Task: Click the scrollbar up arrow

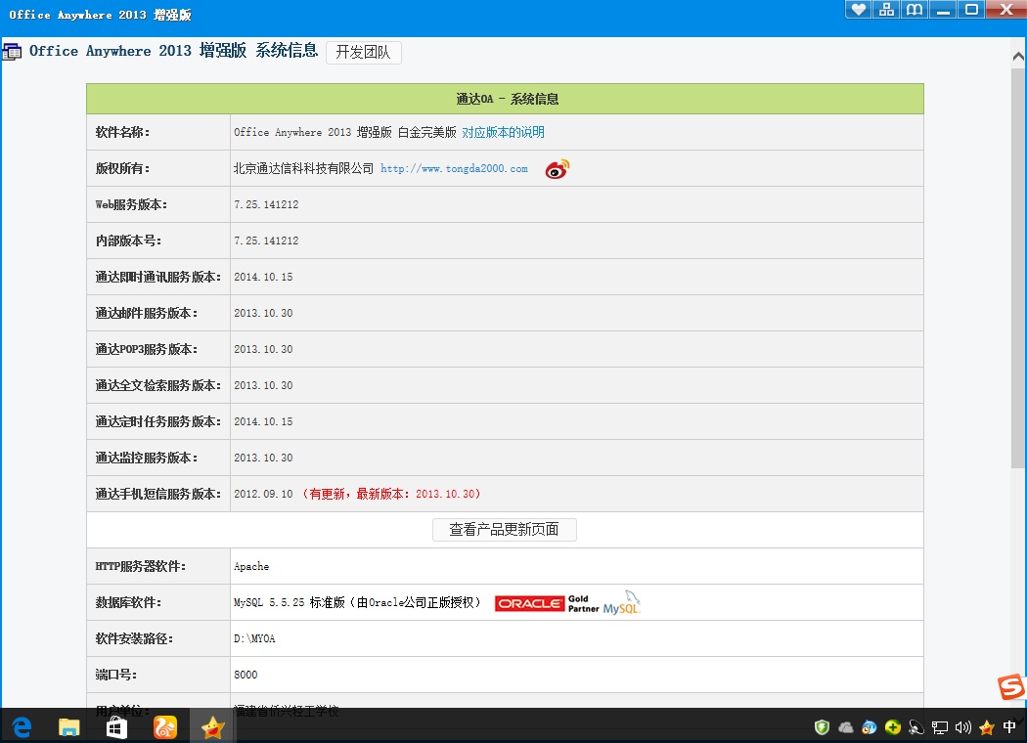Action: click(x=1018, y=57)
